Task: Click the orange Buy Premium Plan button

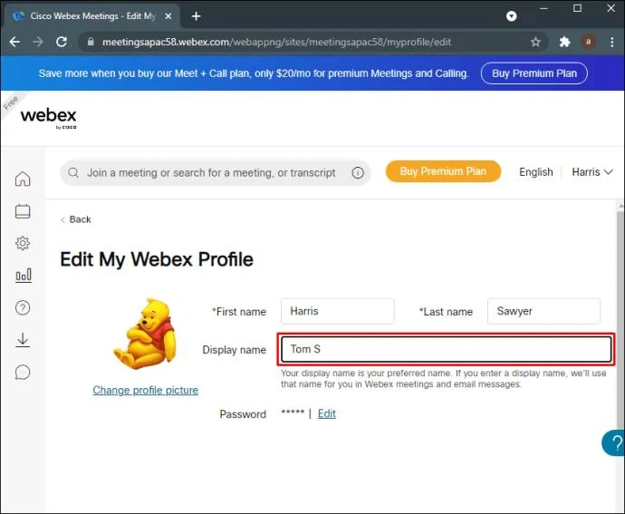Action: (443, 171)
